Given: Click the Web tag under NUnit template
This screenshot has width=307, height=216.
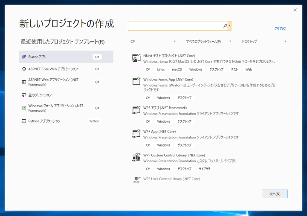Looking at the screenshot, I should [x=249, y=69].
